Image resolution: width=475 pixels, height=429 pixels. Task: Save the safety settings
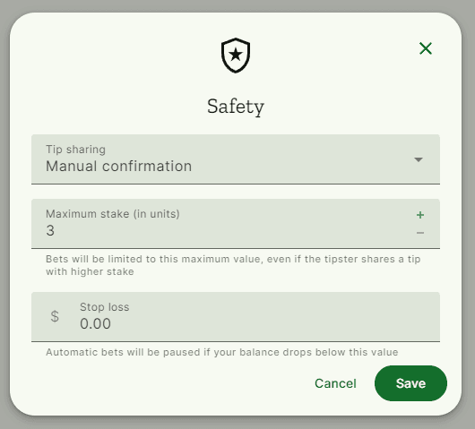tap(410, 383)
